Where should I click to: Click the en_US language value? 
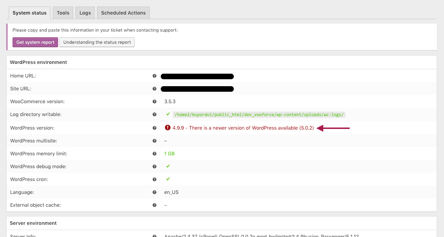click(x=171, y=192)
